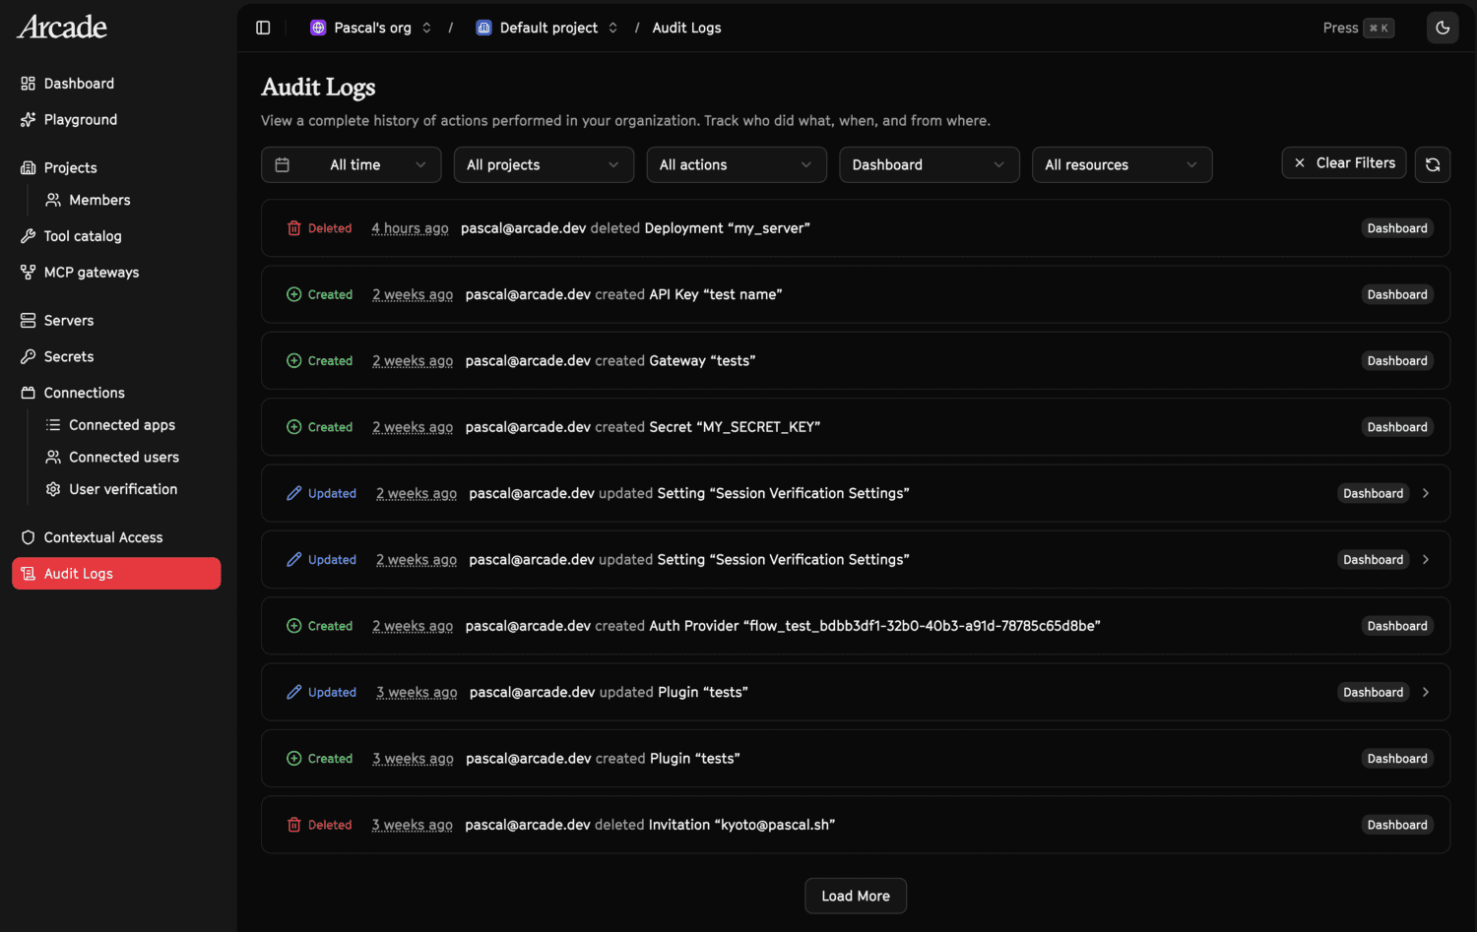Clear all filters with Clear Filters
This screenshot has width=1477, height=932.
click(1343, 162)
